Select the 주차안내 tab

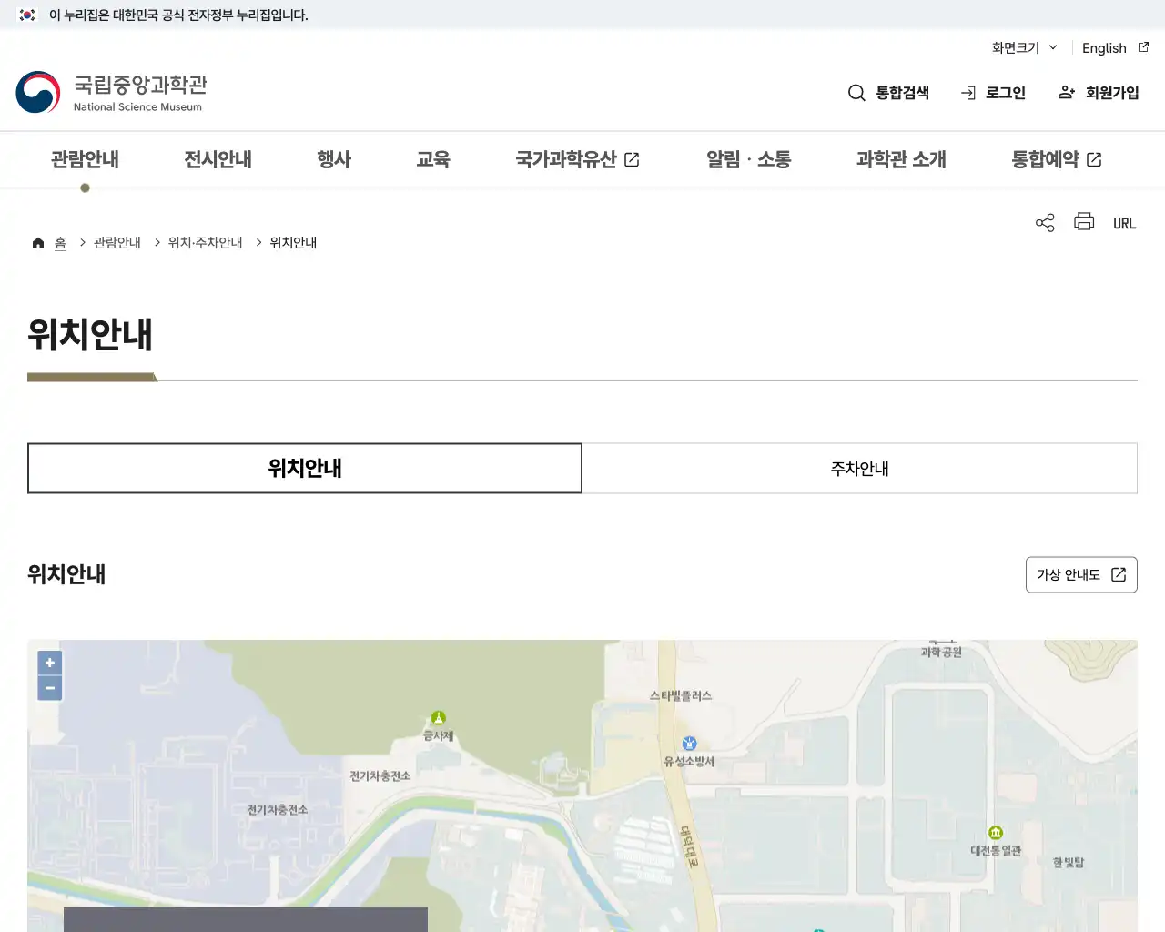point(858,468)
